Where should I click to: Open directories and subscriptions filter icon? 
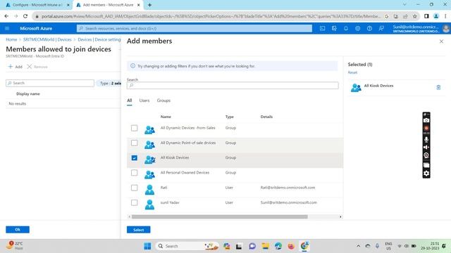click(x=334, y=28)
